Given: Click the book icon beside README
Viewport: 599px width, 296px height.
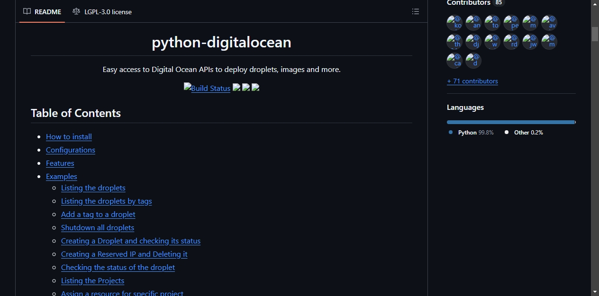Looking at the screenshot, I should pos(27,11).
